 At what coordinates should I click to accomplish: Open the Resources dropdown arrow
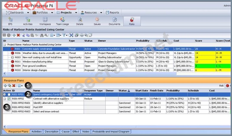(x=101, y=13)
